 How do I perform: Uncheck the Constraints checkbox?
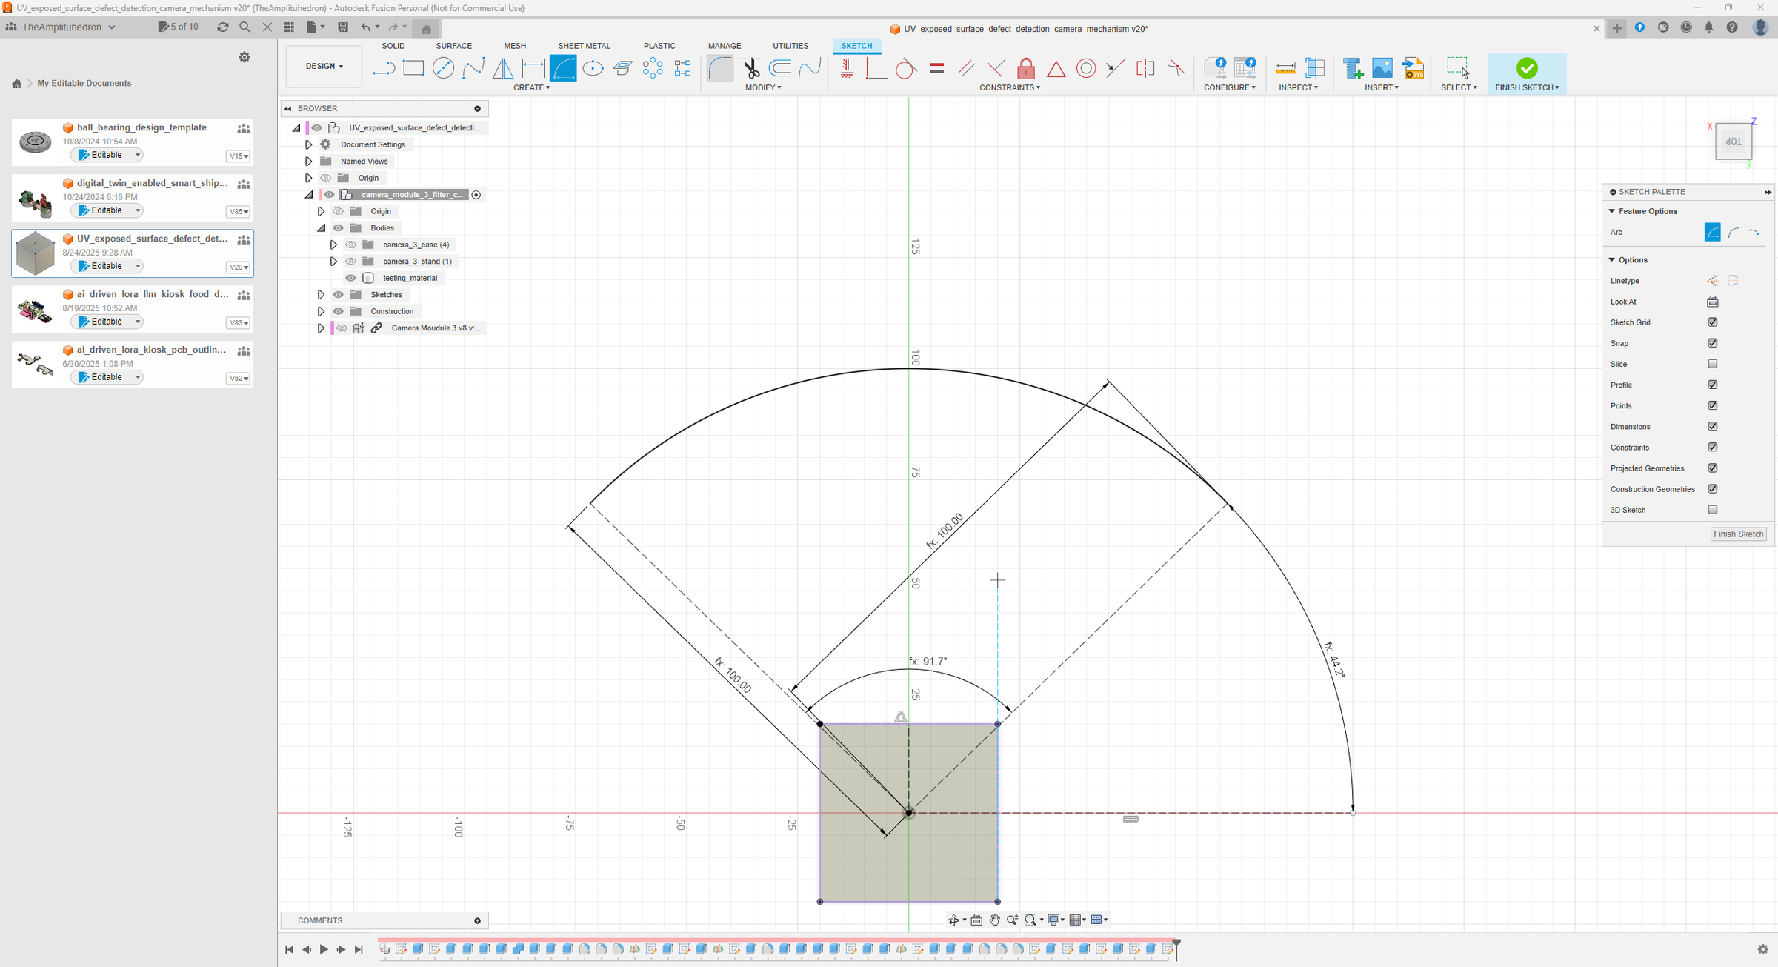[1712, 447]
